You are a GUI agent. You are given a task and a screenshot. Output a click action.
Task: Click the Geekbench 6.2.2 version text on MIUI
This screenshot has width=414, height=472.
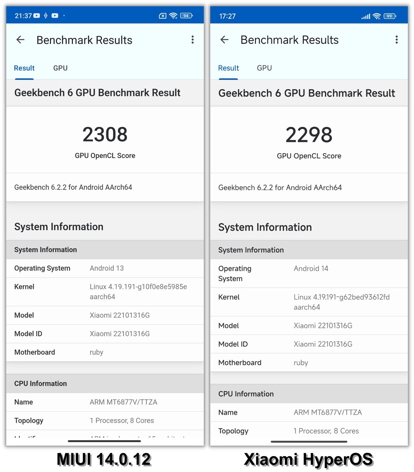(x=73, y=187)
